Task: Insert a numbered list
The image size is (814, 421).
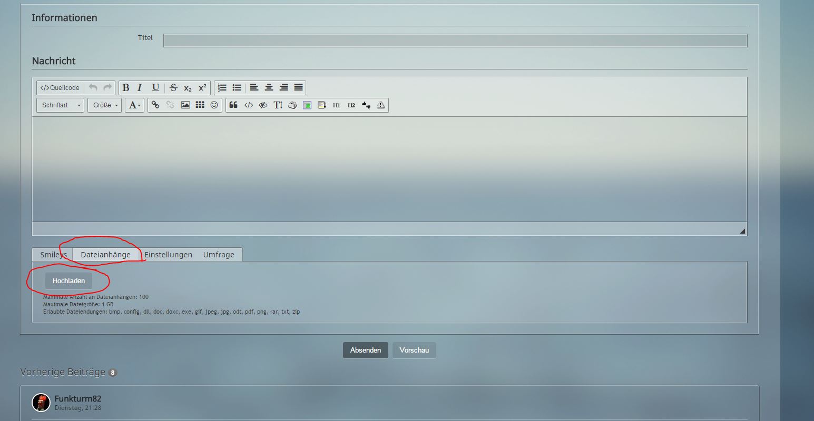Action: [x=222, y=88]
